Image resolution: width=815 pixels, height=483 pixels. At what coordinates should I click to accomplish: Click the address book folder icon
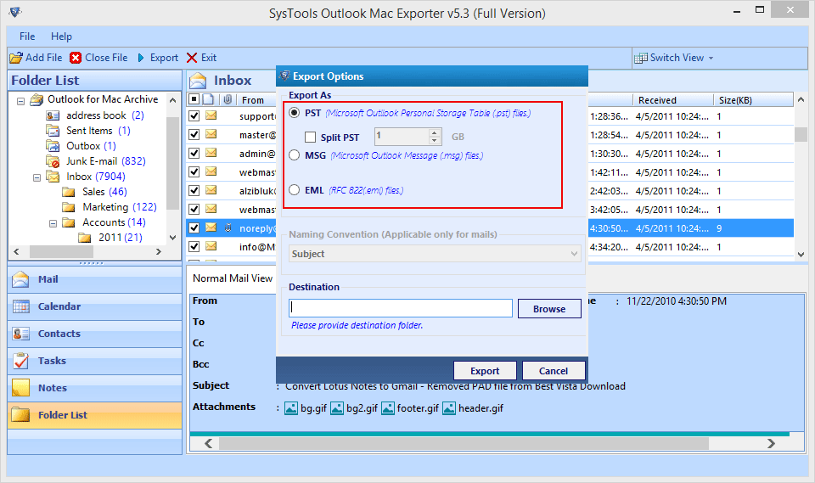[x=53, y=115]
